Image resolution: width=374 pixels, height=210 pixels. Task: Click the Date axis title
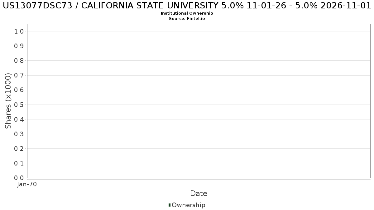click(199, 194)
